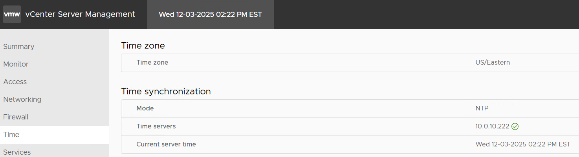Select the Time sidebar item
This screenshot has height=157, width=579.
(11, 135)
